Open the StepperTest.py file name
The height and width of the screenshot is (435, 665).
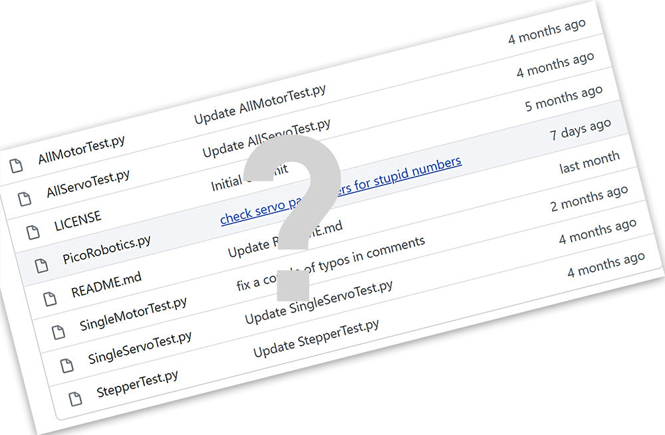click(137, 383)
